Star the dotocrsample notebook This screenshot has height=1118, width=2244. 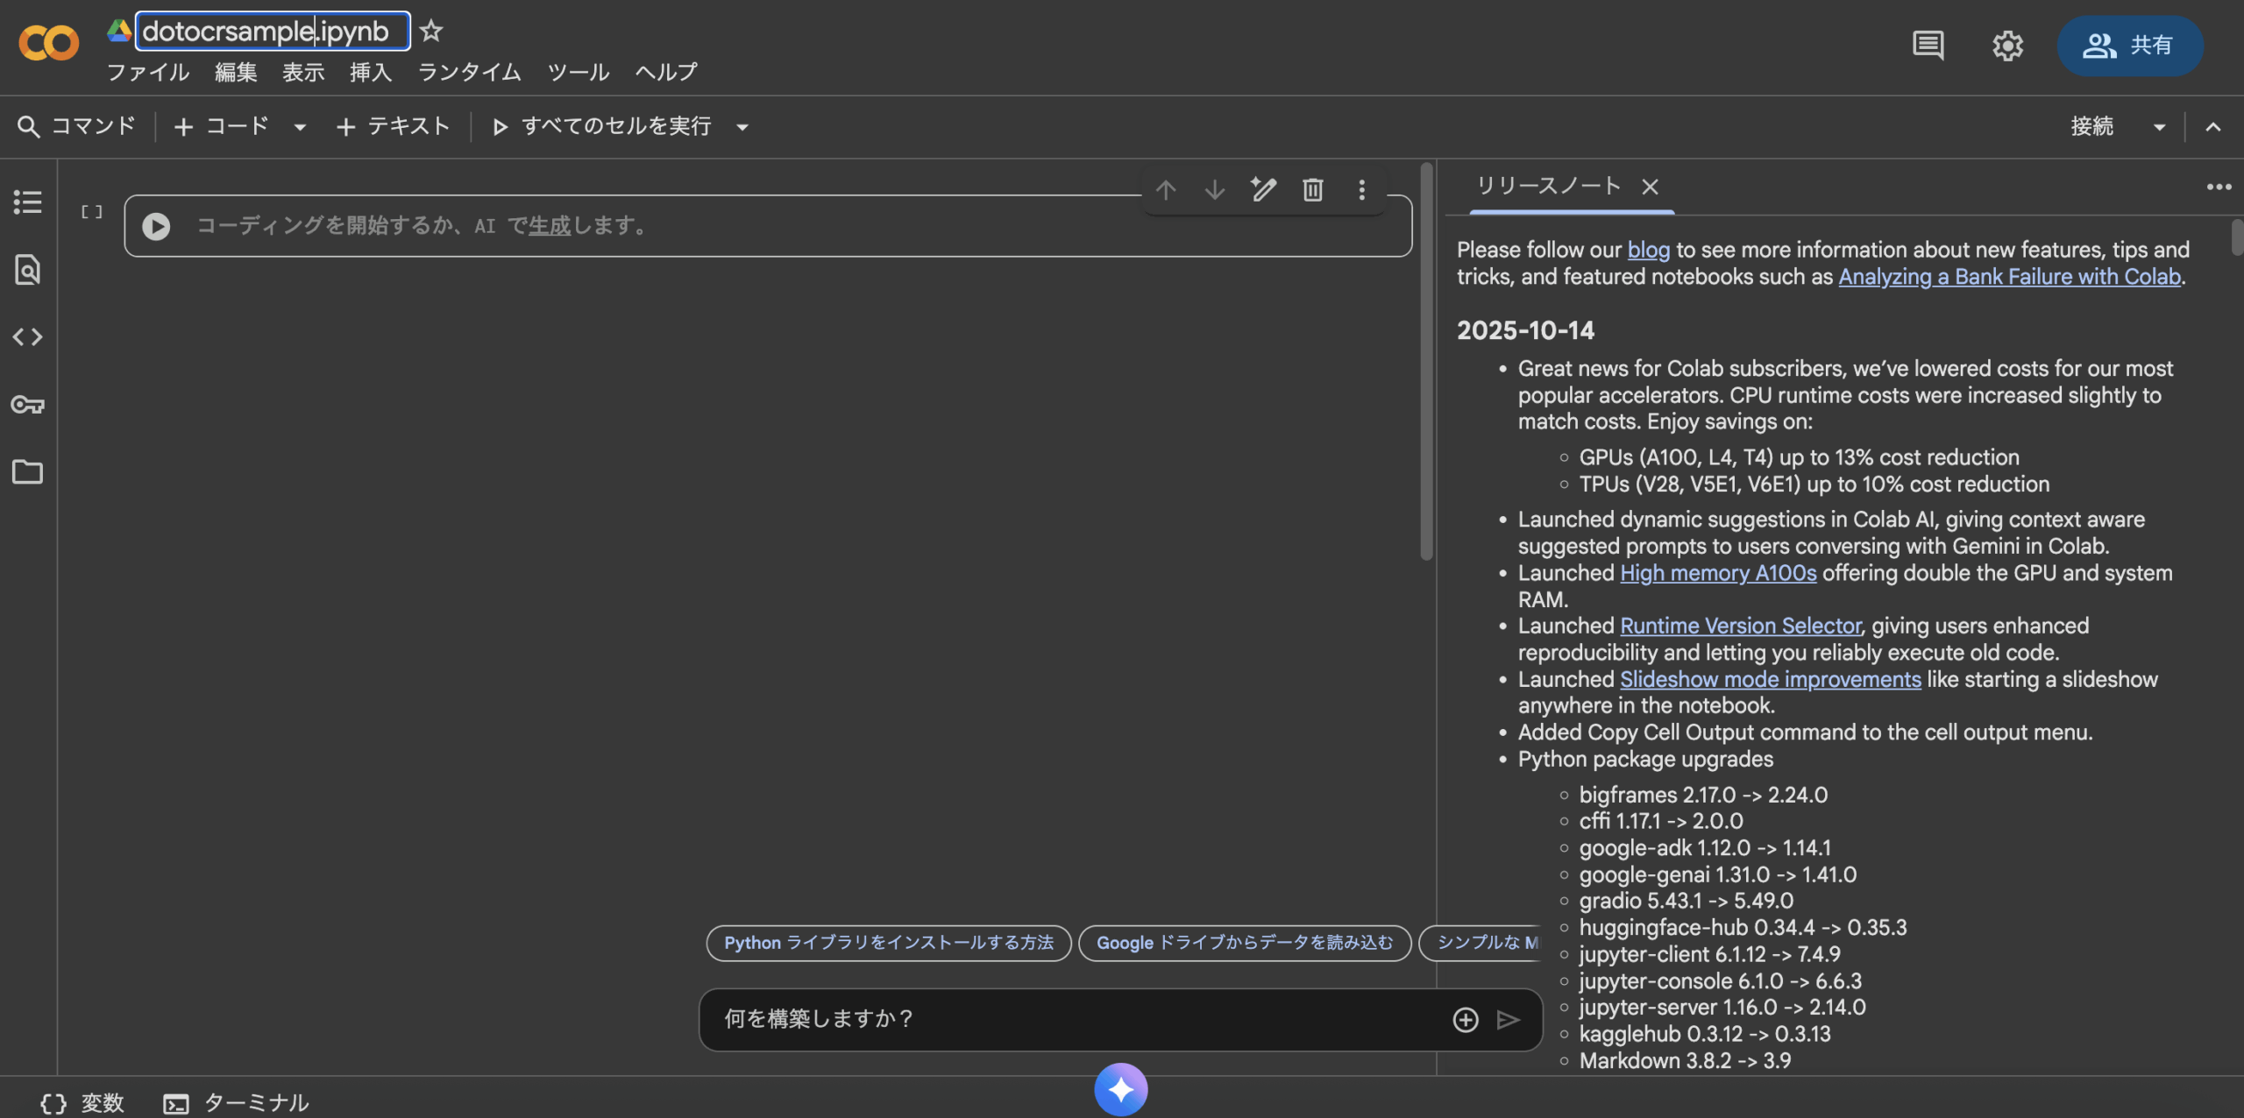tap(430, 32)
